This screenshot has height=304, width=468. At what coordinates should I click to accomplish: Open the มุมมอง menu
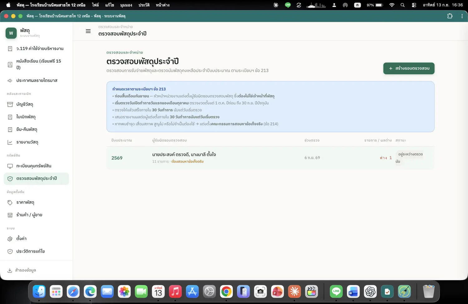click(126, 5)
